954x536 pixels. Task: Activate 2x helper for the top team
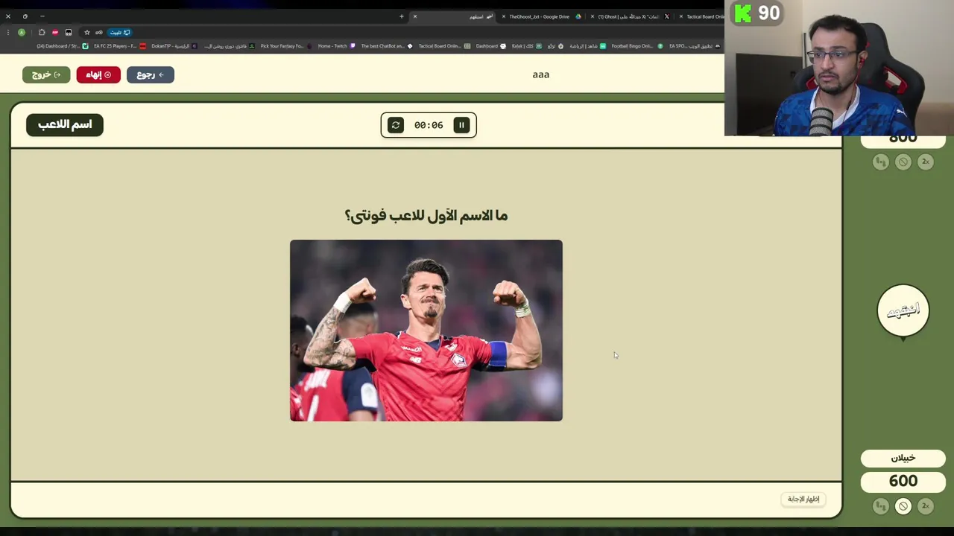click(926, 162)
